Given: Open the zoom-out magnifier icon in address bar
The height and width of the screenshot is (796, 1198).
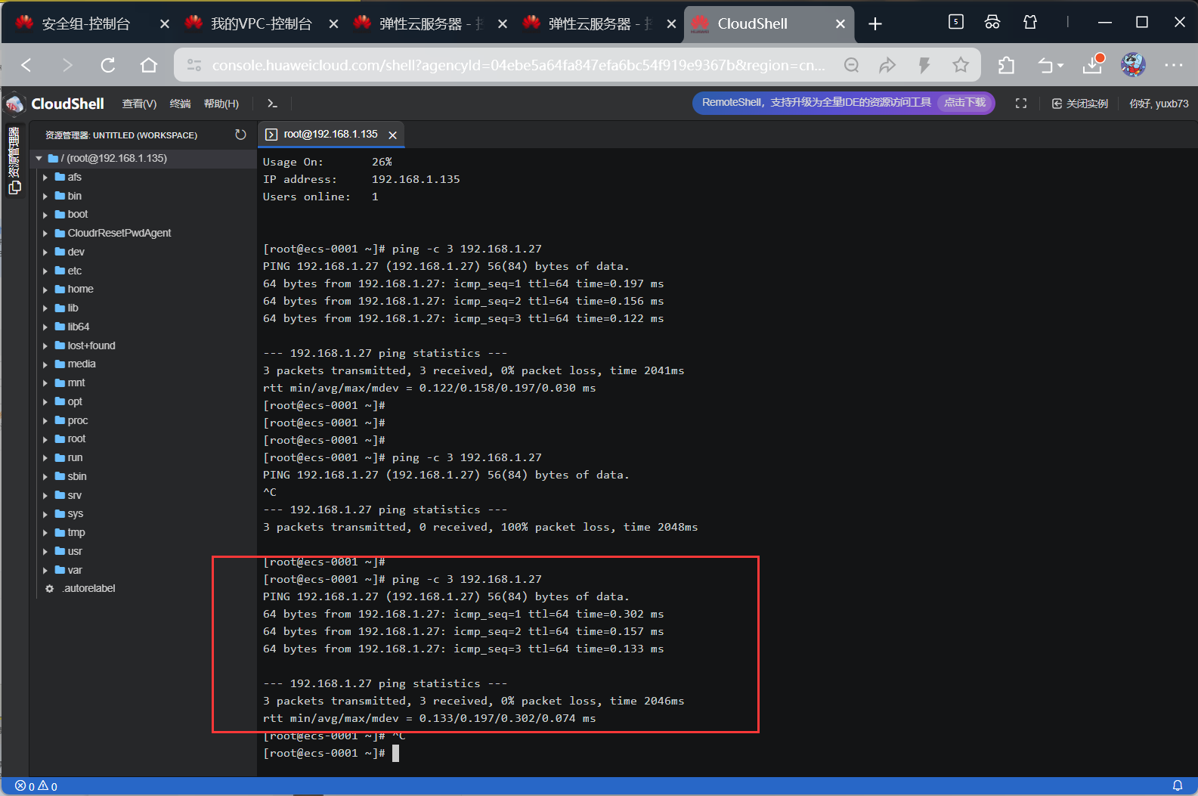Looking at the screenshot, I should [851, 65].
